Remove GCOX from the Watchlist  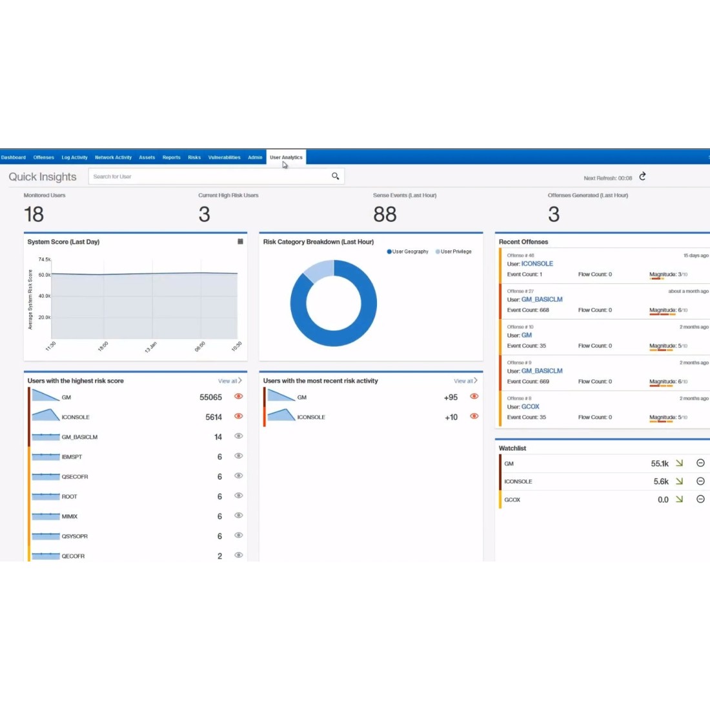tap(700, 500)
